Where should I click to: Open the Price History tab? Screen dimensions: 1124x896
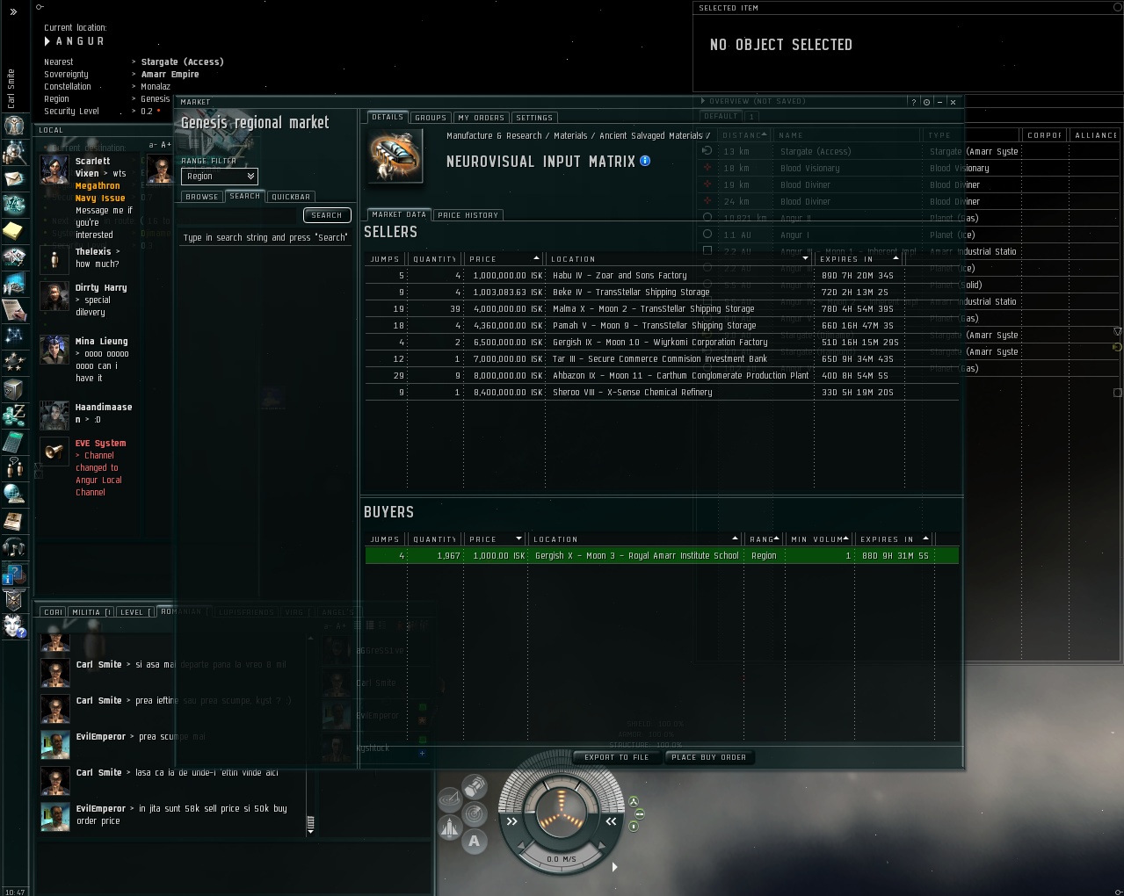click(x=468, y=215)
